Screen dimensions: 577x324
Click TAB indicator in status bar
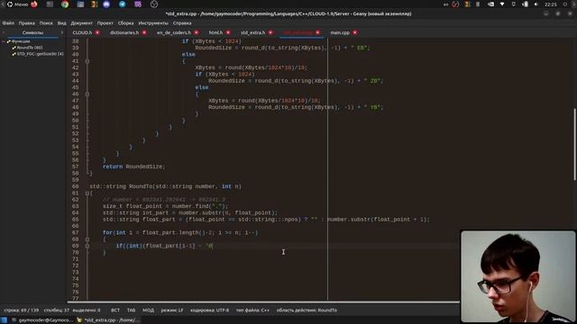[131, 310]
